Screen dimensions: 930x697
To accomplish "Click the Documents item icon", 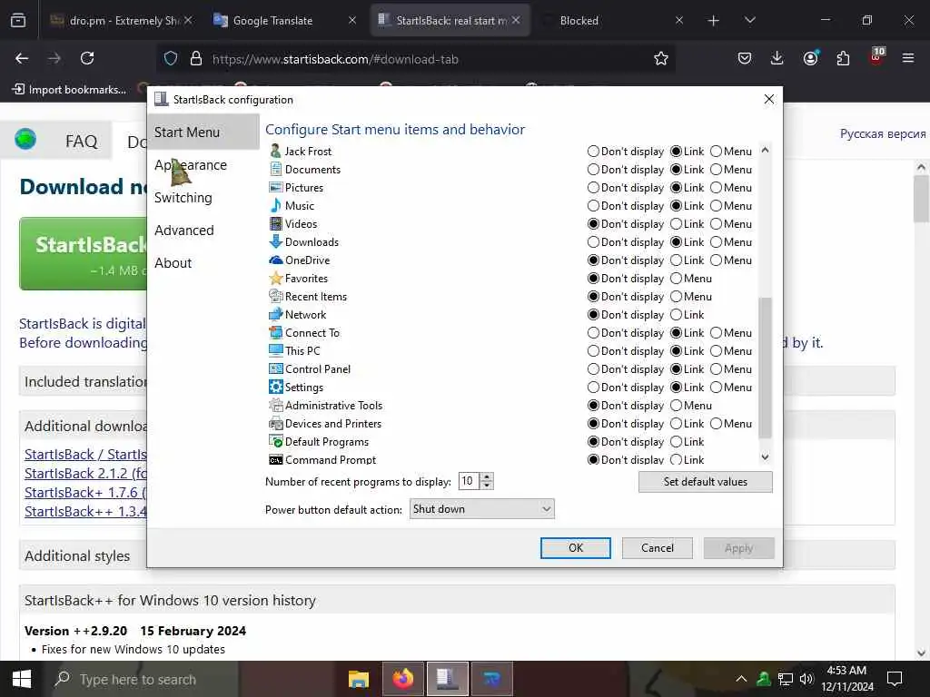I will (275, 170).
